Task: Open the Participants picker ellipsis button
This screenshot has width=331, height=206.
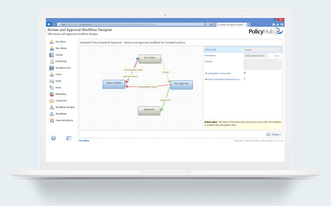Action: click(x=271, y=55)
